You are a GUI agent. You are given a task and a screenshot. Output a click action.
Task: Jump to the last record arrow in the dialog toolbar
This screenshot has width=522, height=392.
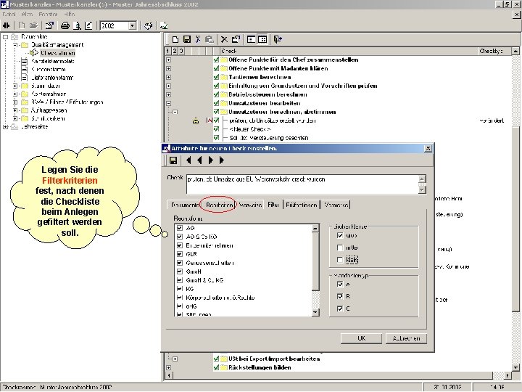pos(222,160)
